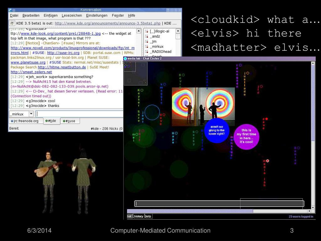The image size is (321, 241).
Task: Open the smeet.zeilers.net link
Action: (31, 72)
